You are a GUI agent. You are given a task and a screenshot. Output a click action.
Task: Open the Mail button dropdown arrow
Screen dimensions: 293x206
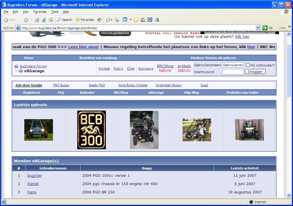112,20
